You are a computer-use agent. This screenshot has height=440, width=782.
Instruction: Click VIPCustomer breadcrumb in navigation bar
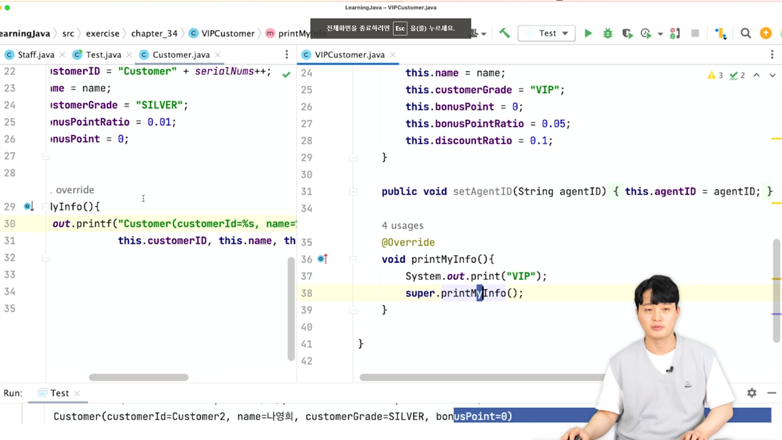pyautogui.click(x=228, y=33)
